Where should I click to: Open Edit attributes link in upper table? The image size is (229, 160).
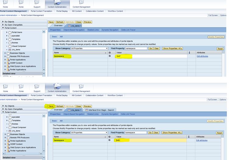coord(203,56)
